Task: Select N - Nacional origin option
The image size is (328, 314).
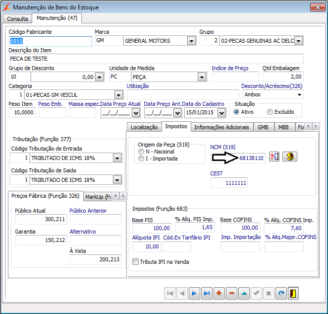Action: pos(142,152)
